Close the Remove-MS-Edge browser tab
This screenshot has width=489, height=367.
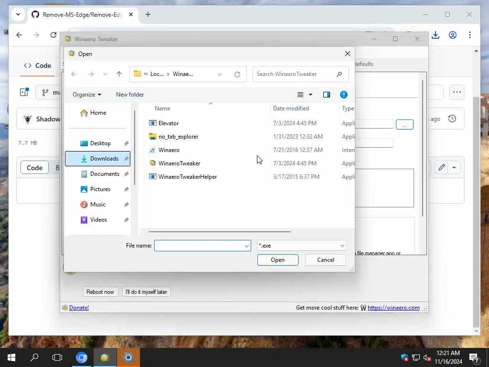click(131, 14)
